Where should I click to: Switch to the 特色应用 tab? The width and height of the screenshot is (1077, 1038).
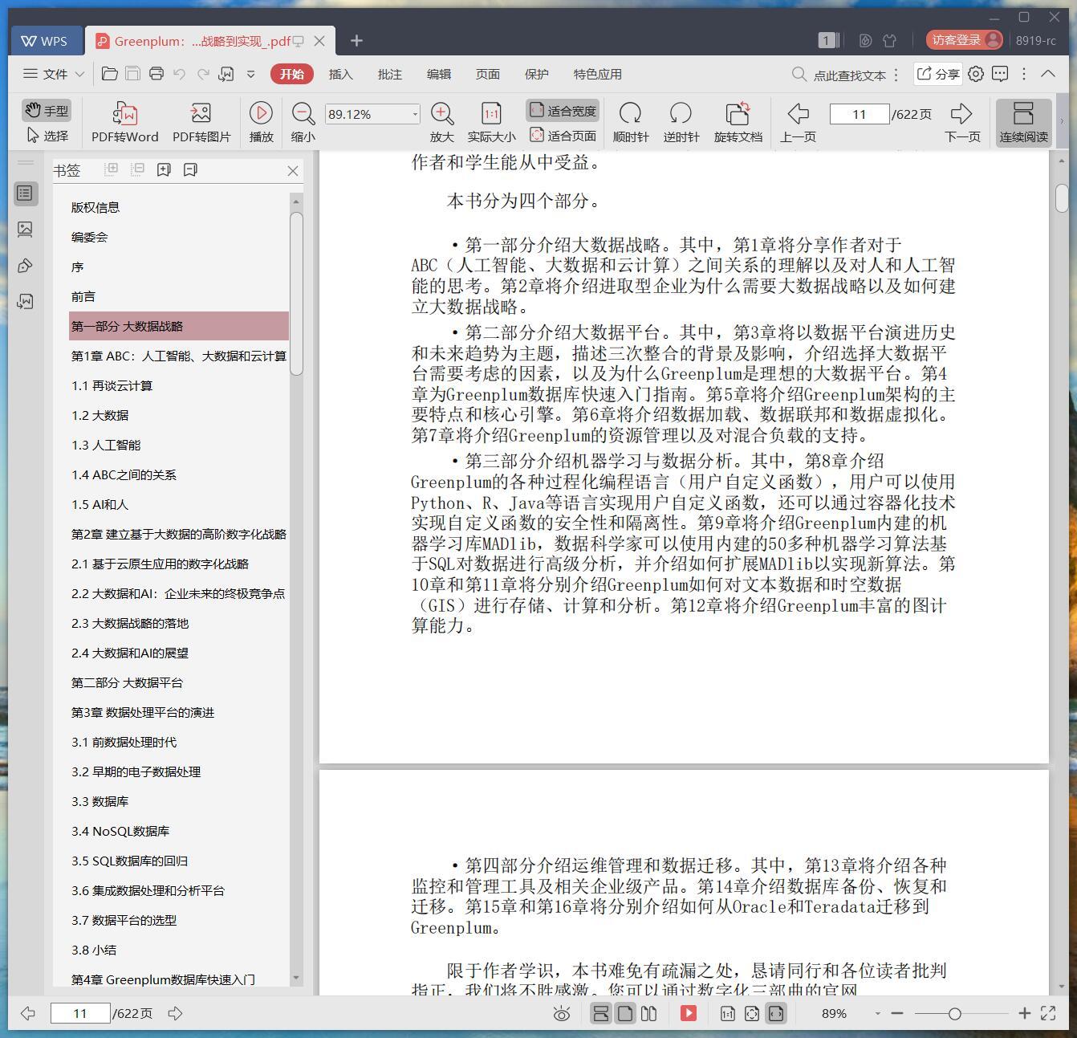tap(597, 74)
